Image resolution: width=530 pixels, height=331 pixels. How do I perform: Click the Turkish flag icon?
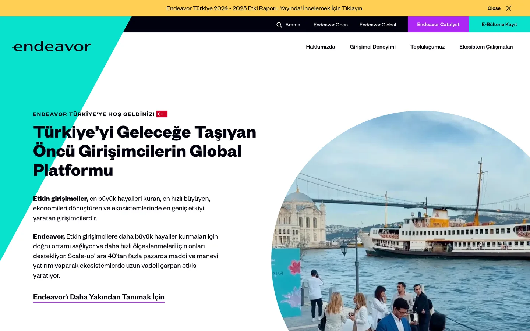pyautogui.click(x=162, y=114)
